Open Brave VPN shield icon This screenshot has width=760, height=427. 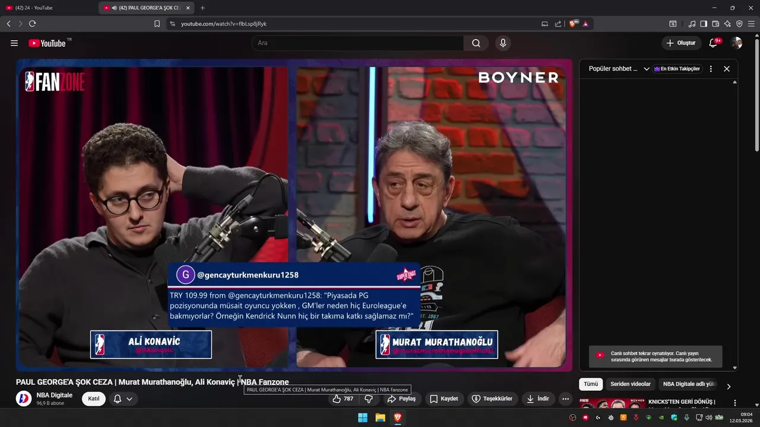click(739, 24)
